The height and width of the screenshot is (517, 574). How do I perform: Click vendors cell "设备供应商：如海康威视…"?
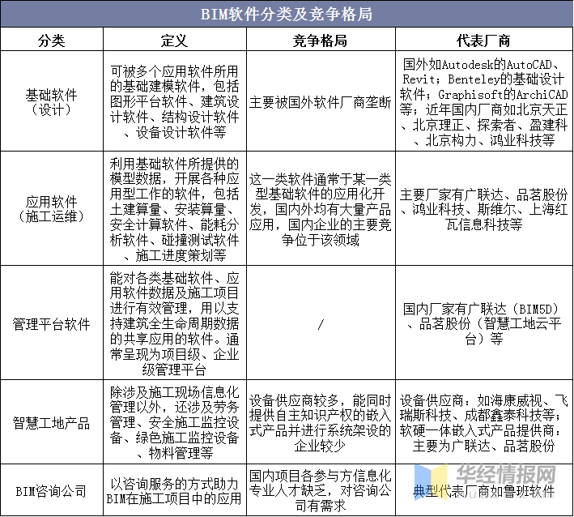click(484, 423)
